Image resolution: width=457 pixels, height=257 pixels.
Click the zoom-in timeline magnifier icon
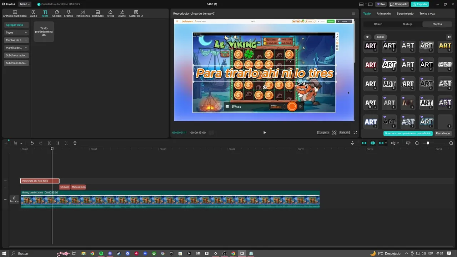pyautogui.click(x=451, y=143)
